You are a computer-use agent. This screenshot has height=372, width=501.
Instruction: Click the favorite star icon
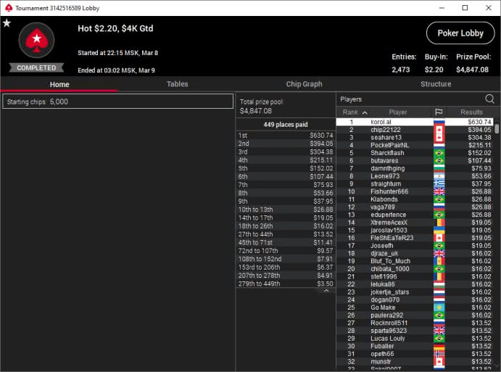[7, 23]
